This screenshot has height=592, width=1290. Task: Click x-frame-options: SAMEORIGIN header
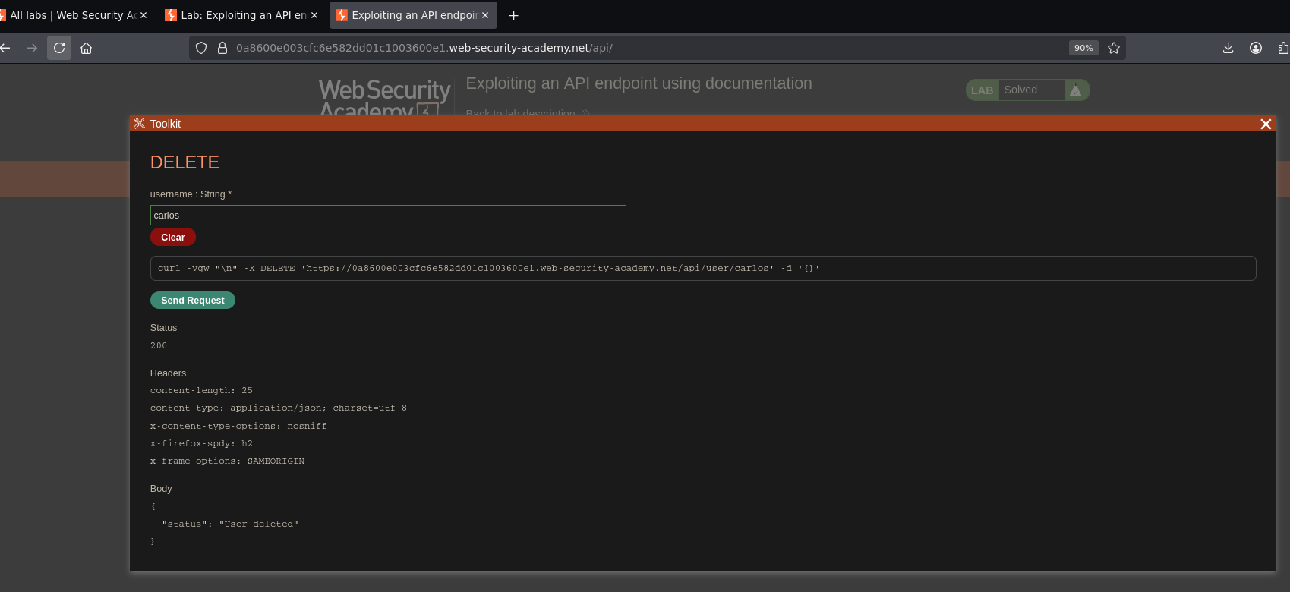click(227, 461)
